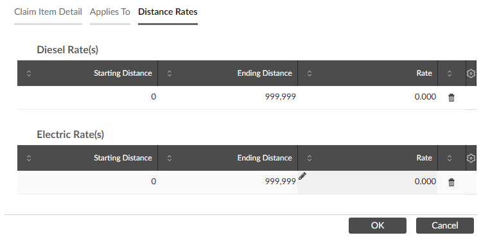The width and height of the screenshot is (481, 242).
Task: Select the Distance Rates tab
Action: [168, 12]
